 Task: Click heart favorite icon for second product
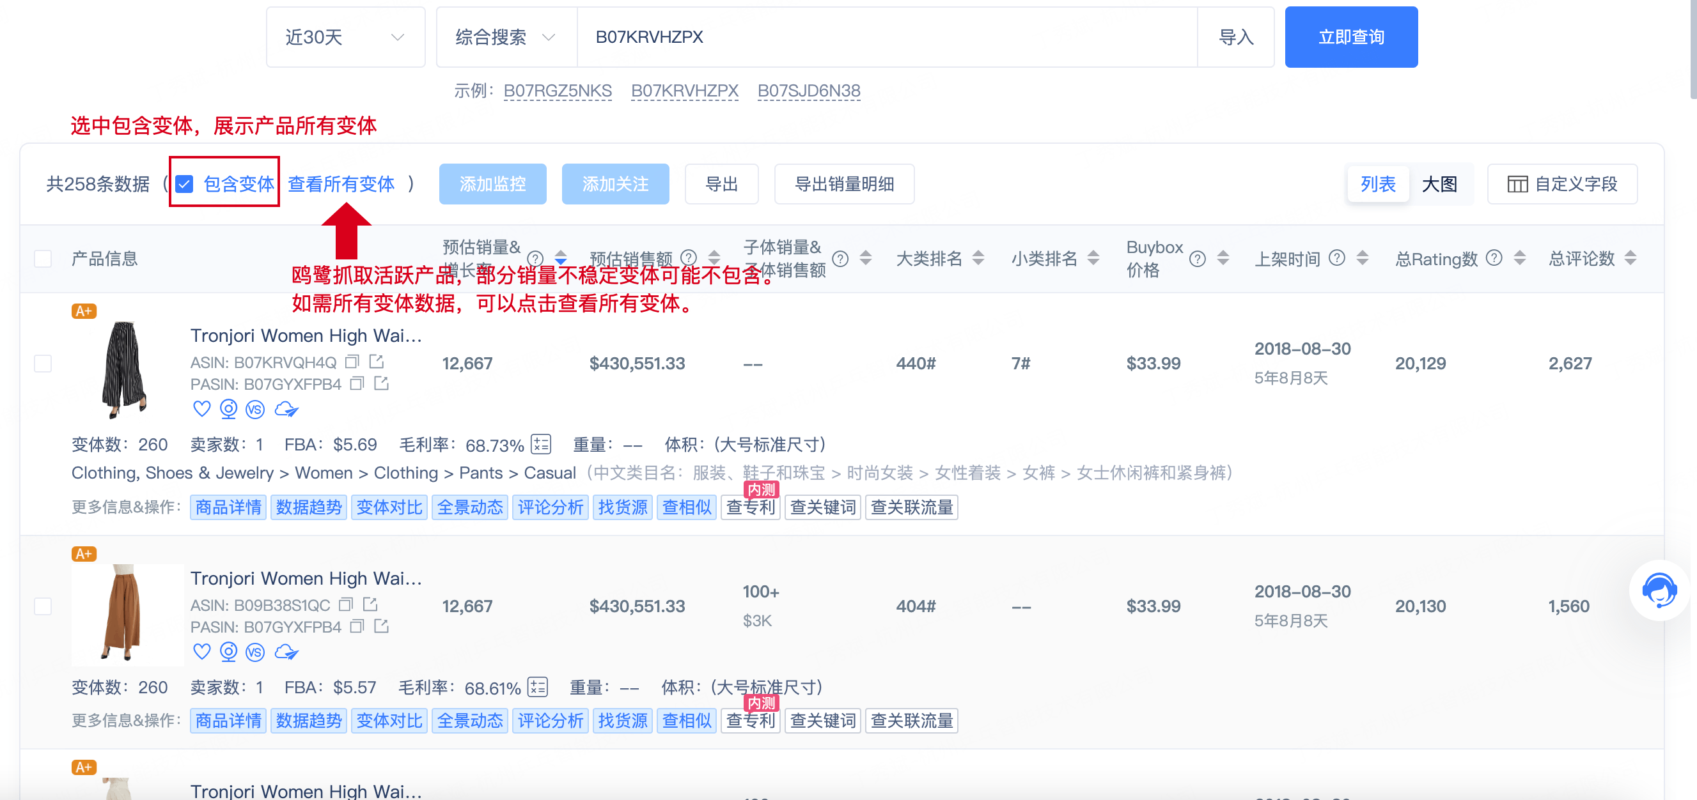tap(201, 652)
